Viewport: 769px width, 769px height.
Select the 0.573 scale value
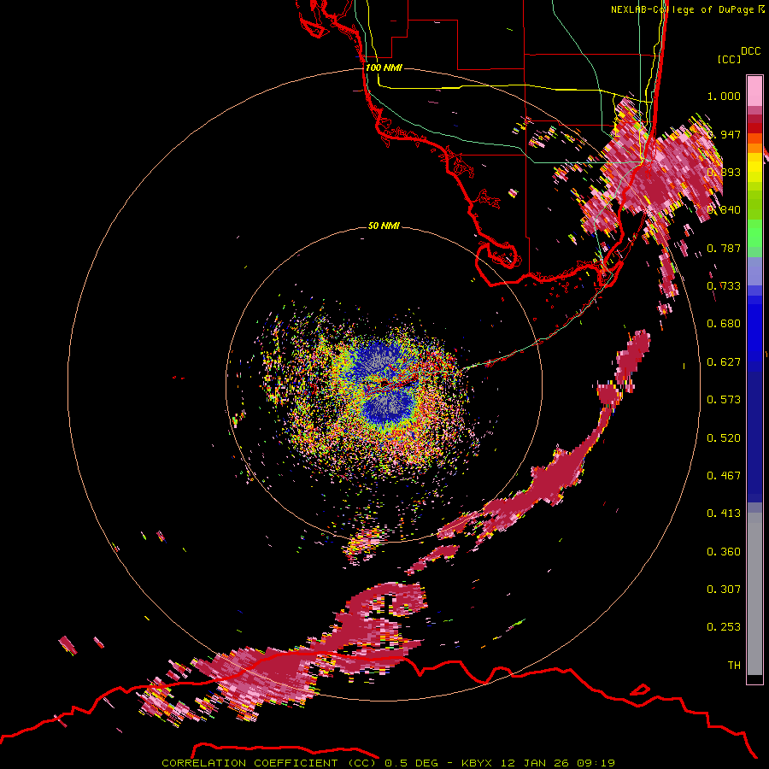(x=724, y=400)
